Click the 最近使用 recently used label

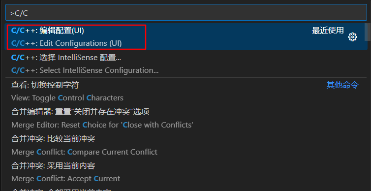[328, 31]
